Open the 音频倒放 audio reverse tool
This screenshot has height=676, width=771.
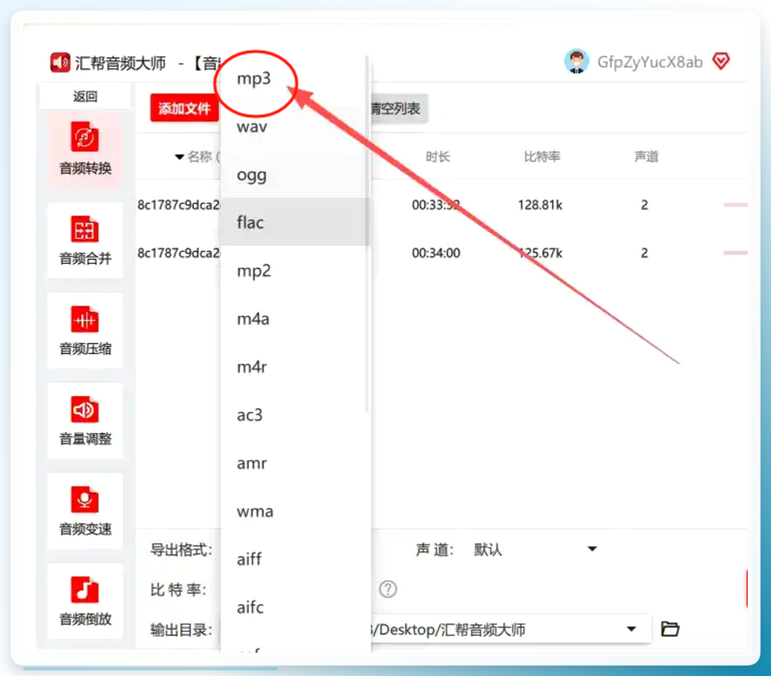tap(85, 601)
